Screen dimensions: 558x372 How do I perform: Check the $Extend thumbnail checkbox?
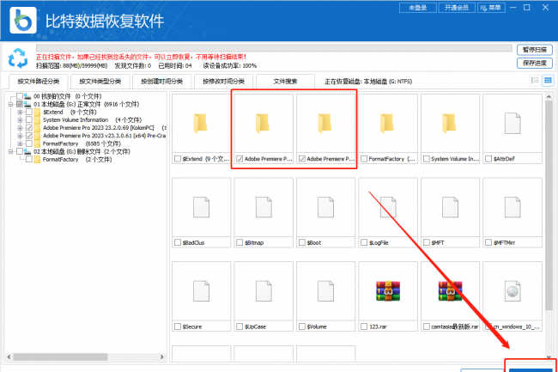[x=178, y=159]
